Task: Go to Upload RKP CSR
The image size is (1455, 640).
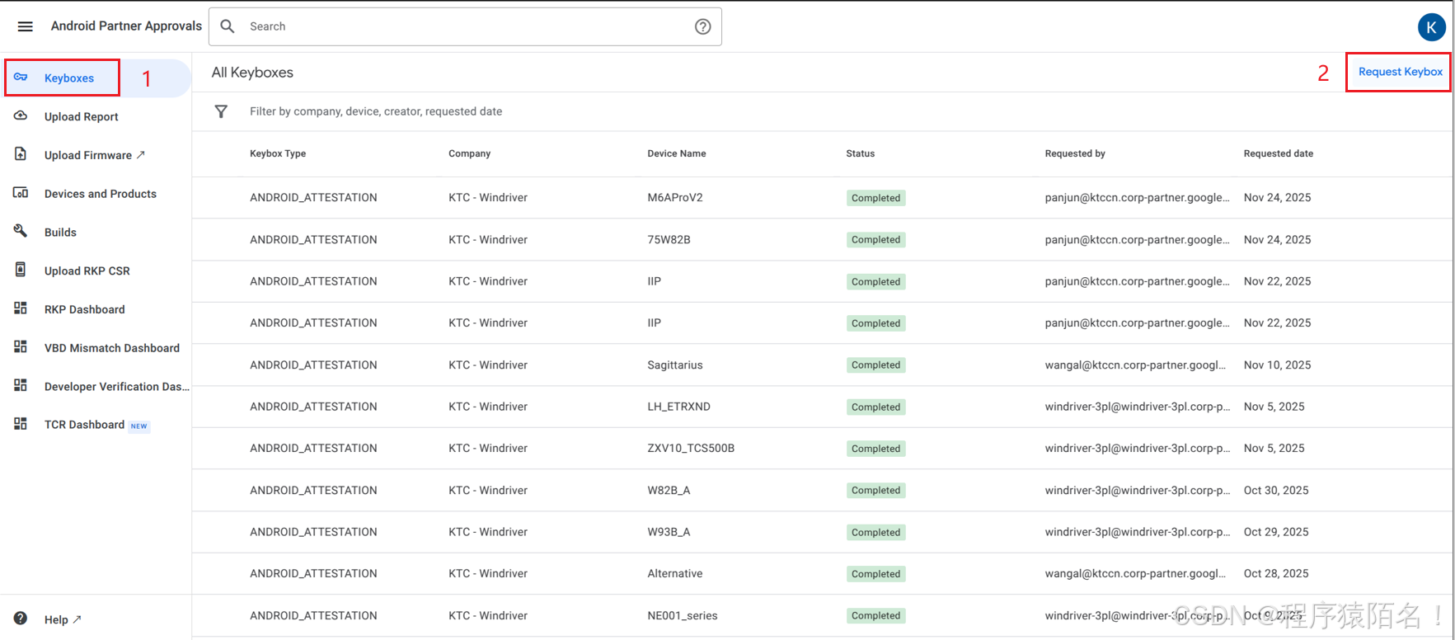Action: click(x=87, y=271)
